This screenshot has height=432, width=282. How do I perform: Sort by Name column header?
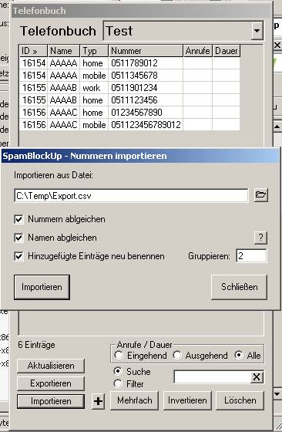64,51
